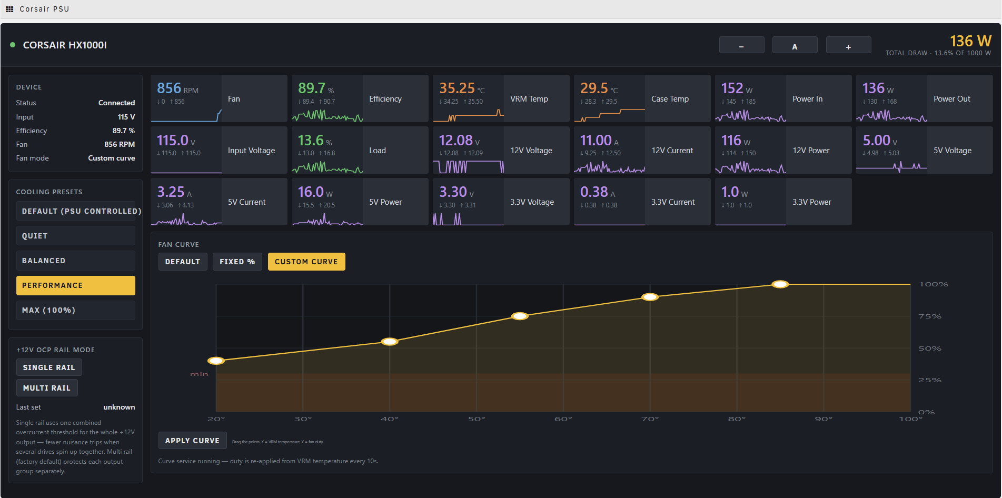Viewport: 1002px width, 498px height.
Task: Click the app grid icon beside Corsair PSU
Action: pos(9,9)
